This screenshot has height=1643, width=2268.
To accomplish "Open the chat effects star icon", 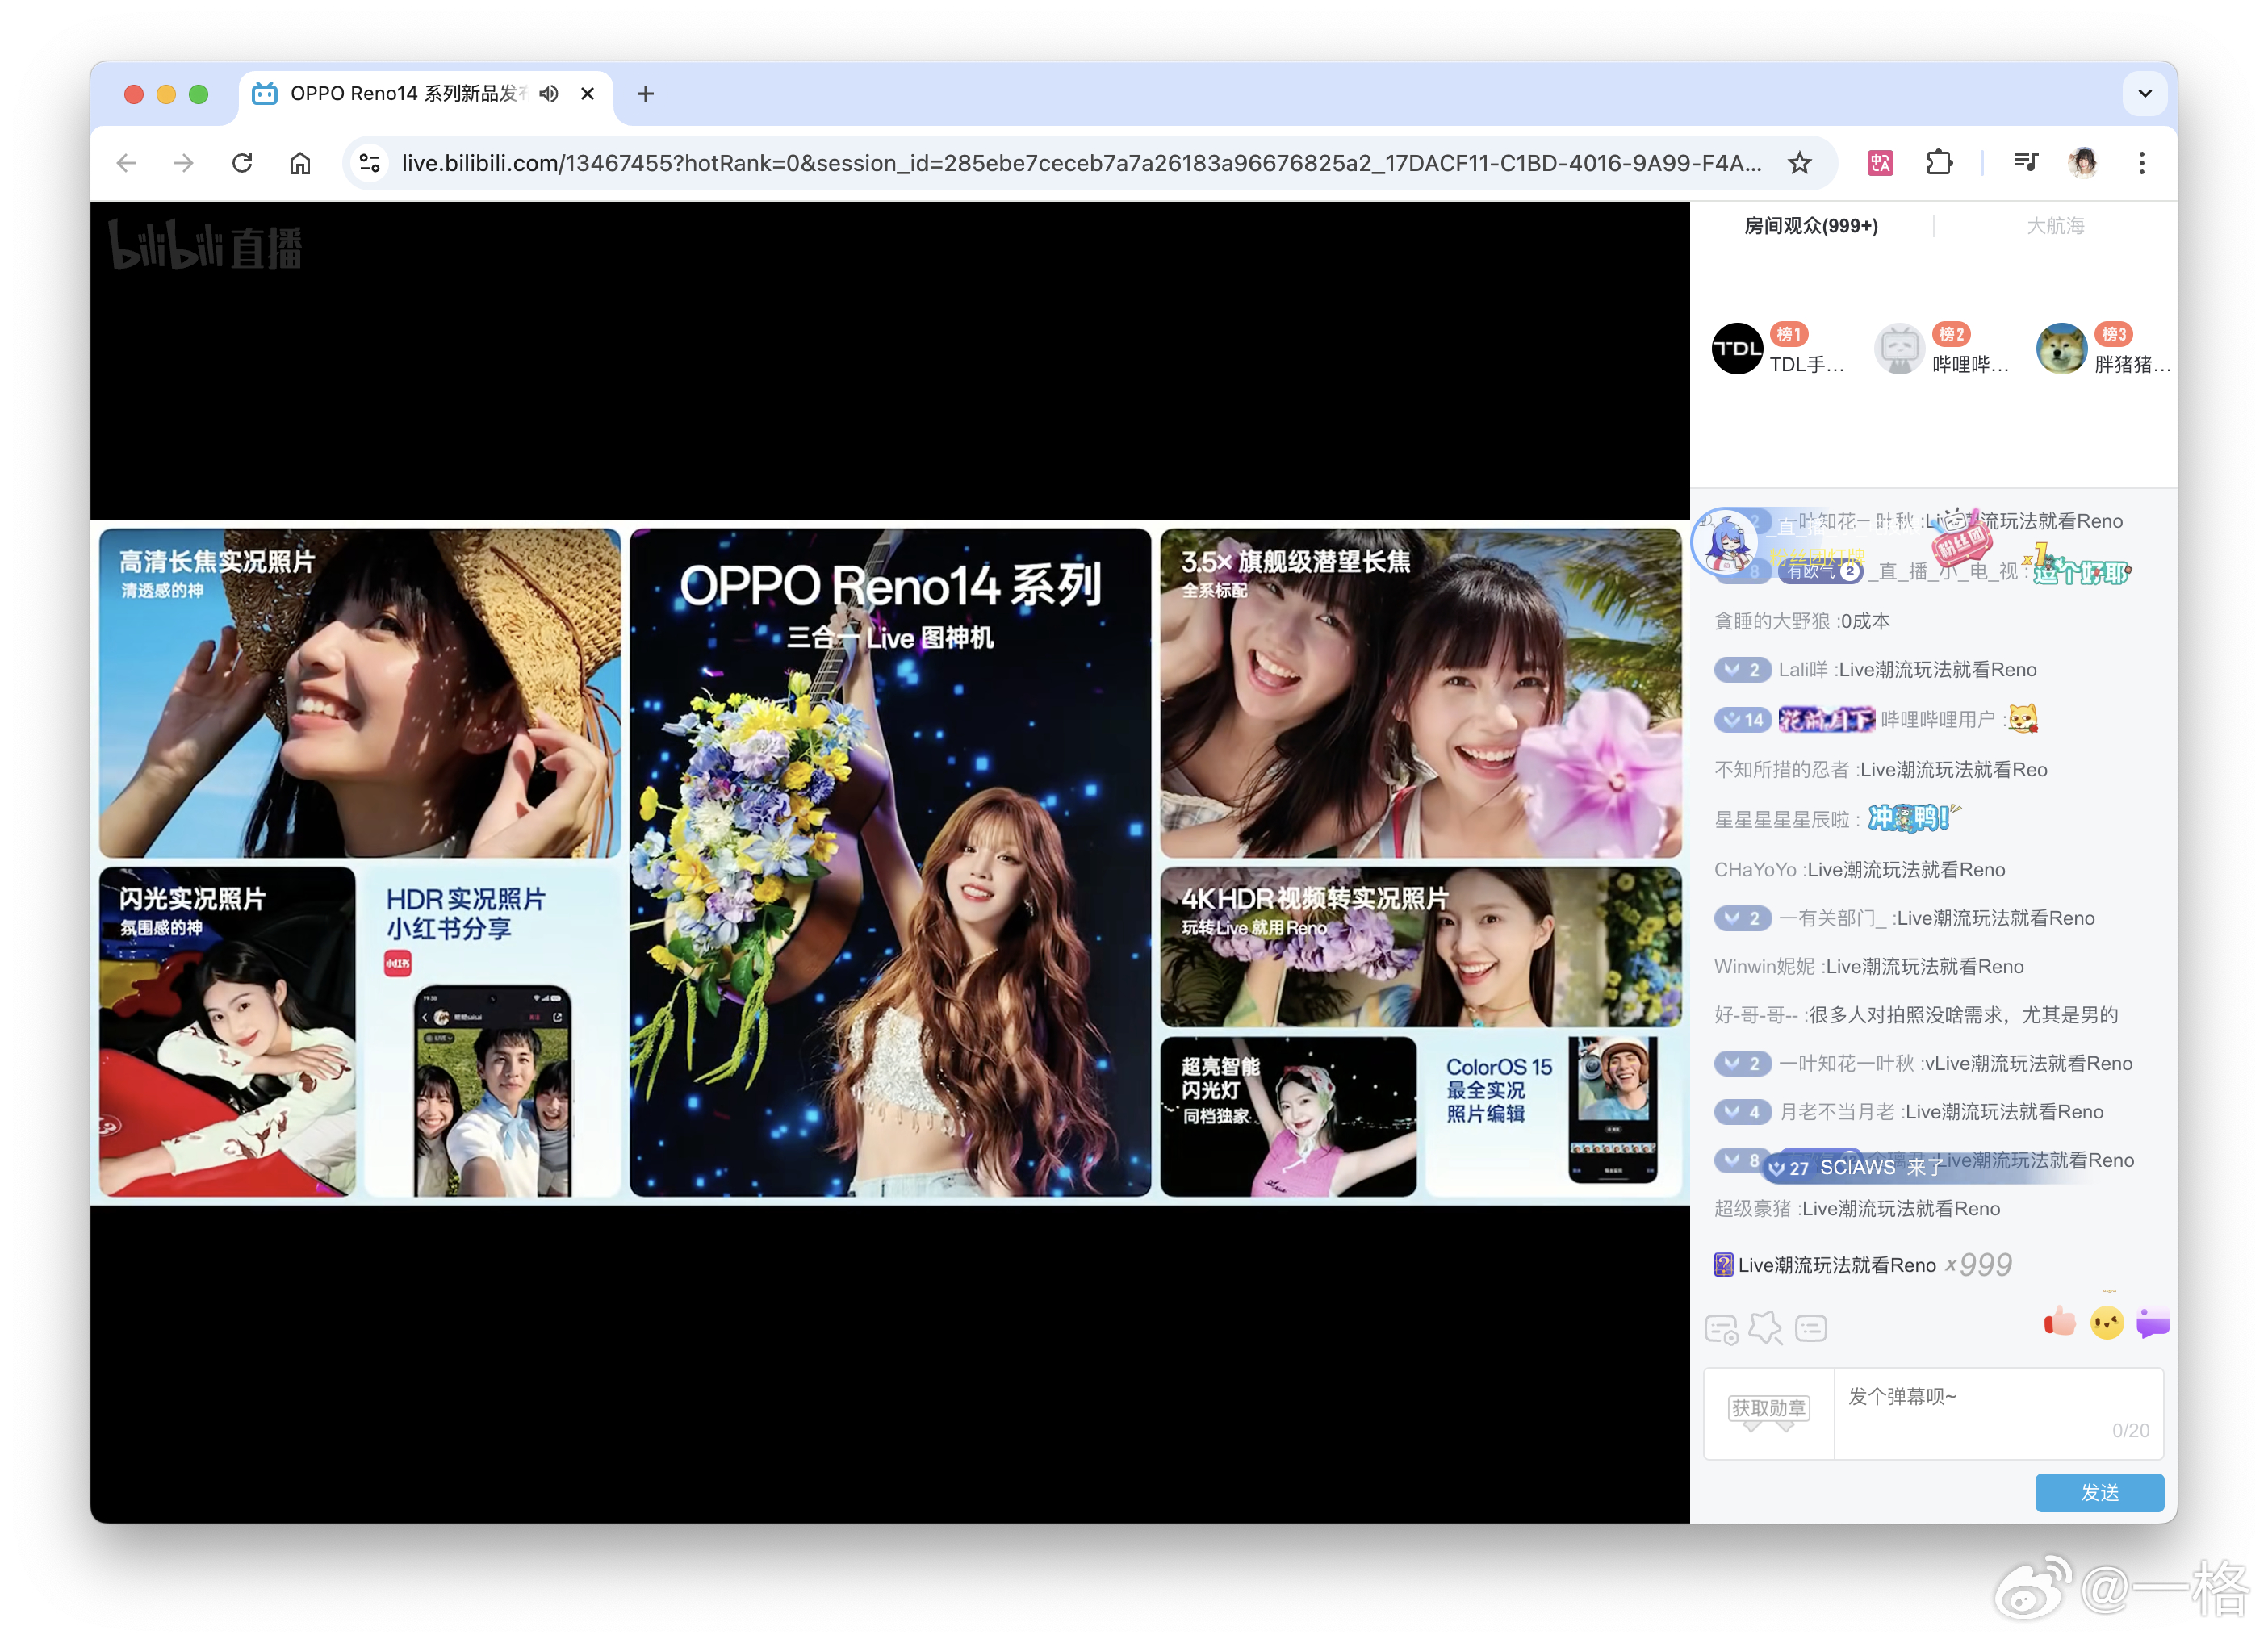I will click(1765, 1328).
